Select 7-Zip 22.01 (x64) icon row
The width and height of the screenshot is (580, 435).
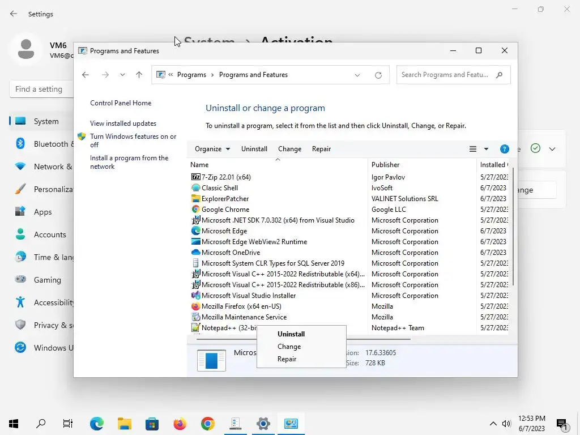pyautogui.click(x=195, y=177)
